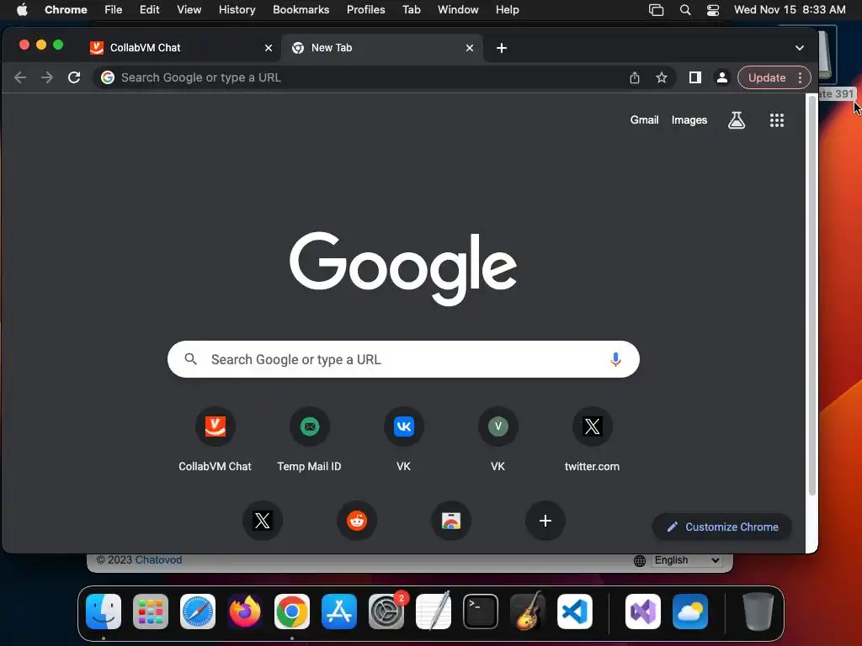Open Safari from the Dock
This screenshot has width=862, height=646.
pos(198,612)
